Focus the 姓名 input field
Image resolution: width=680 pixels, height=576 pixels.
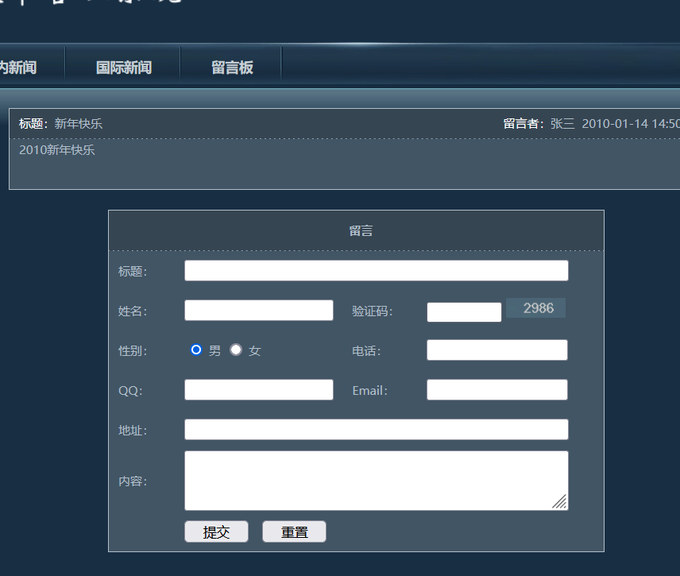259,310
